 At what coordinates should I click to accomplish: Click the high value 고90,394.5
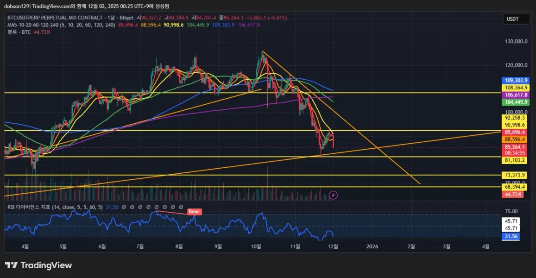click(x=177, y=18)
